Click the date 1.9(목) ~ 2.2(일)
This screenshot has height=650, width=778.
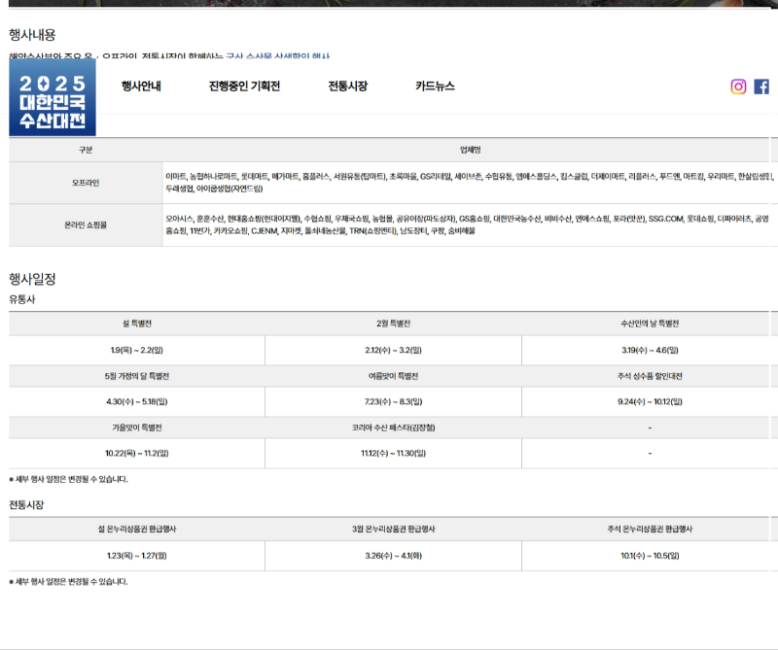137,350
